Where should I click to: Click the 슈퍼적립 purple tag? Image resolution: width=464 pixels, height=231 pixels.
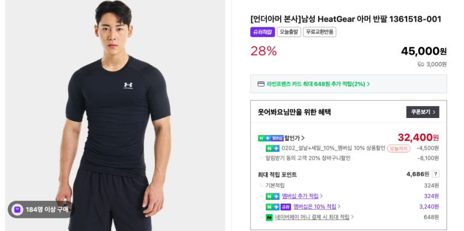(263, 32)
